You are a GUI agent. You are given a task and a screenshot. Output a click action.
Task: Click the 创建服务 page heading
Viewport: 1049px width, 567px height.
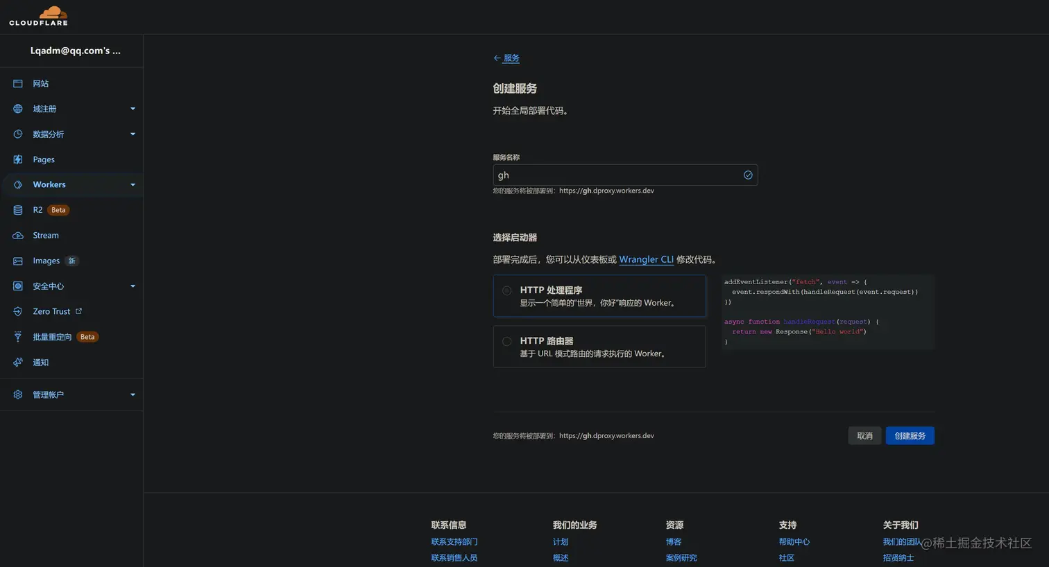515,89
